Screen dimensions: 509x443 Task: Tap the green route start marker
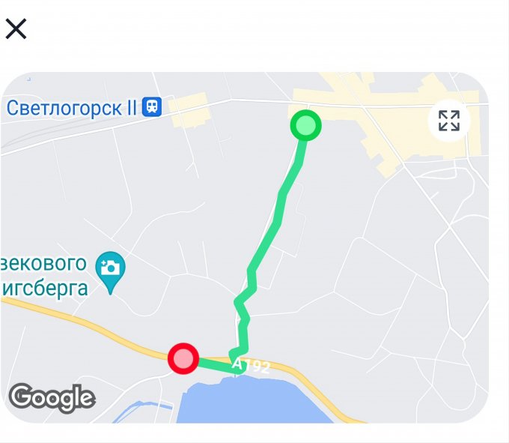point(305,125)
